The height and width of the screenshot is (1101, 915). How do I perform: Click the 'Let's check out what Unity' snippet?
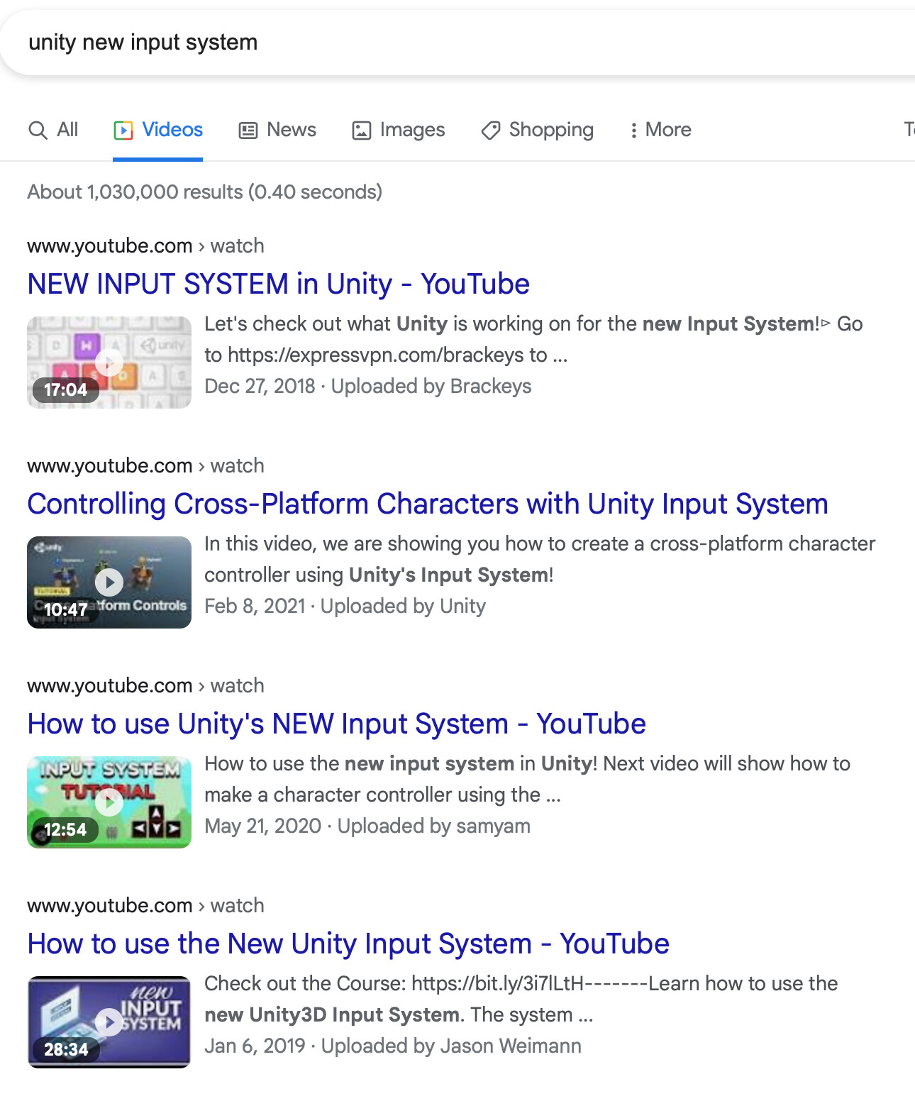(x=533, y=339)
